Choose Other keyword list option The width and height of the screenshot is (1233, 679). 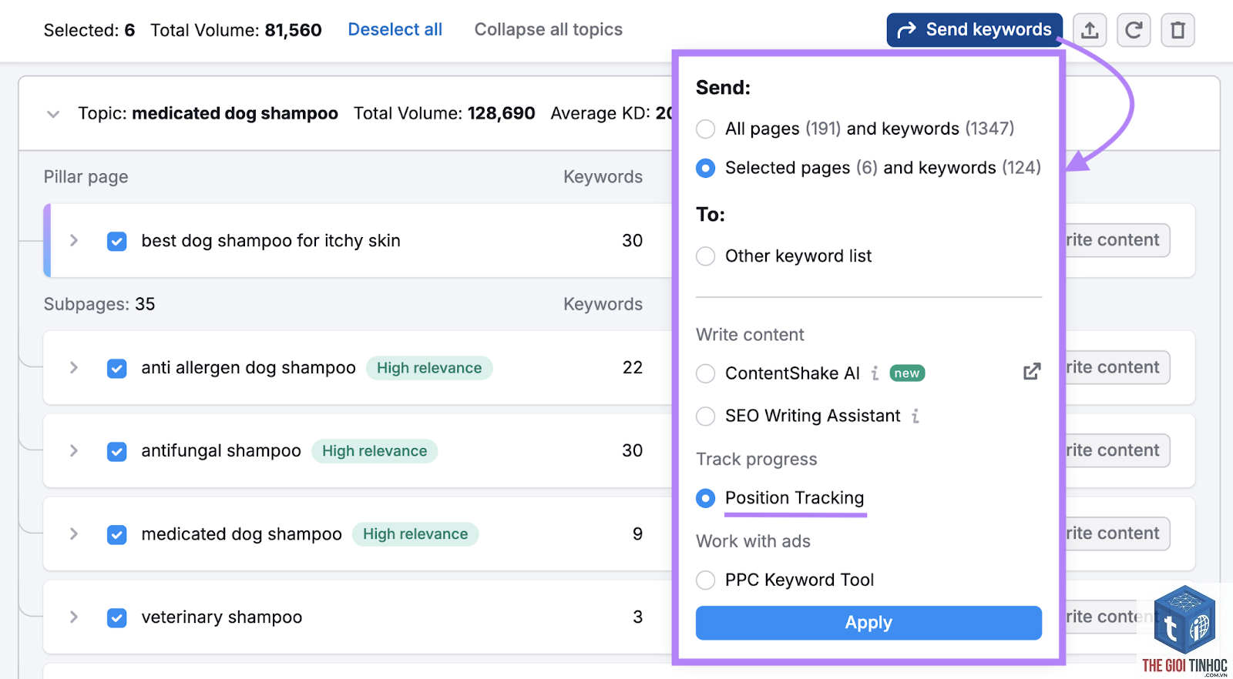click(x=705, y=256)
